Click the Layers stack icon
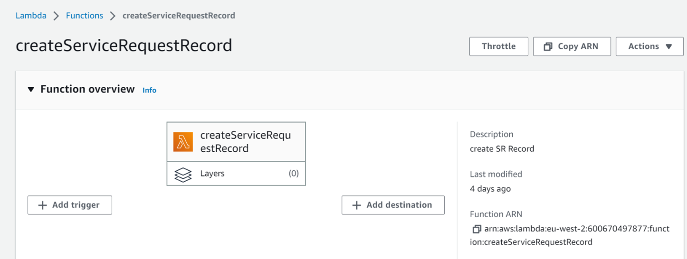687x259 pixels. [x=183, y=174]
